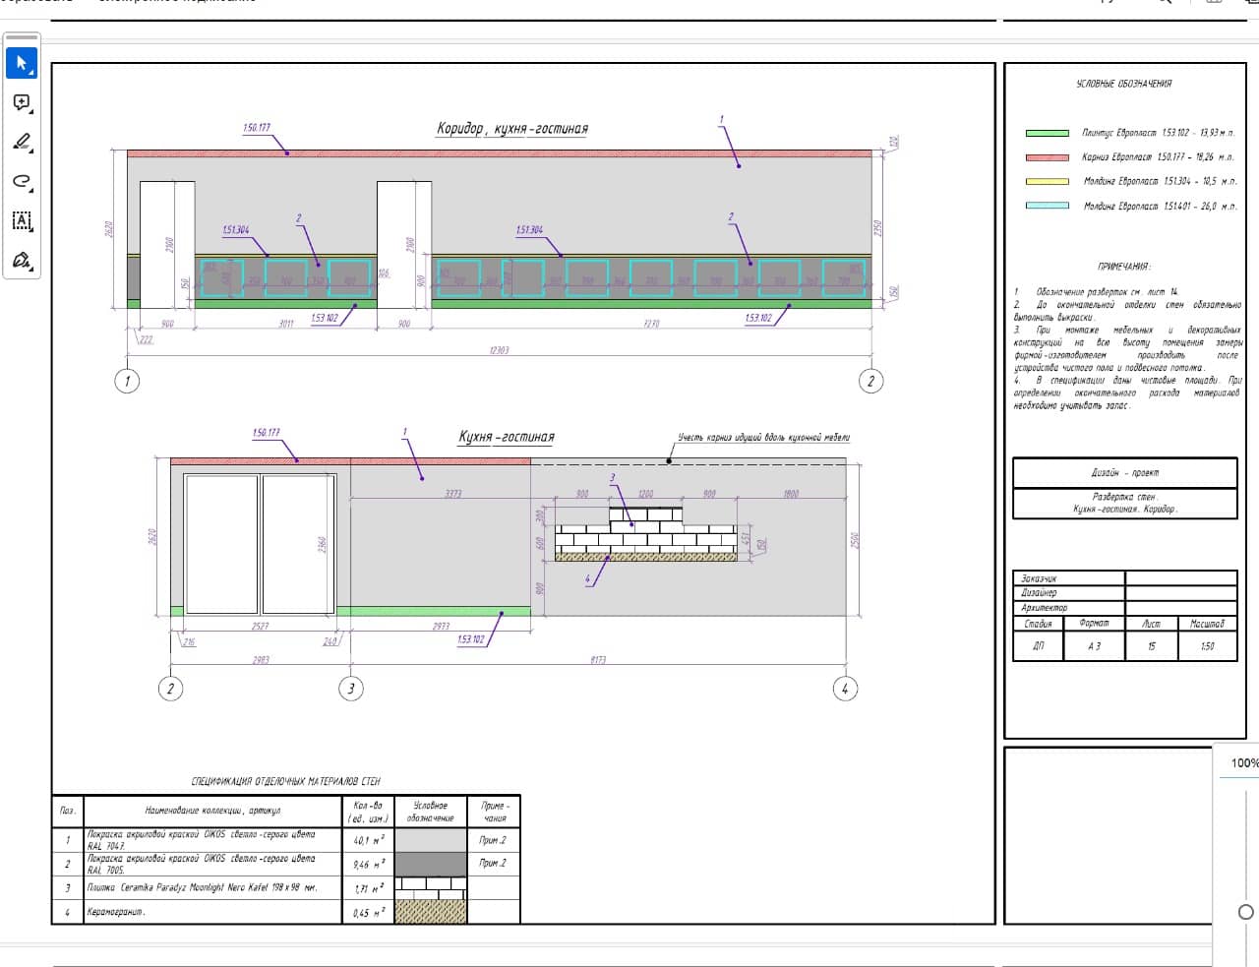Viewport: 1259px width, 967px height.
Task: Select the arrow selection tool
Action: point(22,63)
